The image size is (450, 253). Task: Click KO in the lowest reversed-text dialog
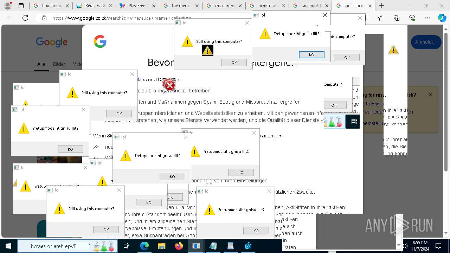tap(256, 231)
